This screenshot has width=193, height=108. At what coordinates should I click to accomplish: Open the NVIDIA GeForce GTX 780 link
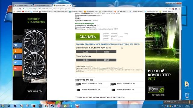point(126,84)
